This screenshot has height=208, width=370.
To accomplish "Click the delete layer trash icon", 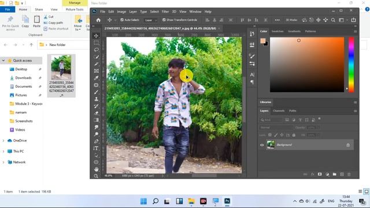I will (x=349, y=174).
